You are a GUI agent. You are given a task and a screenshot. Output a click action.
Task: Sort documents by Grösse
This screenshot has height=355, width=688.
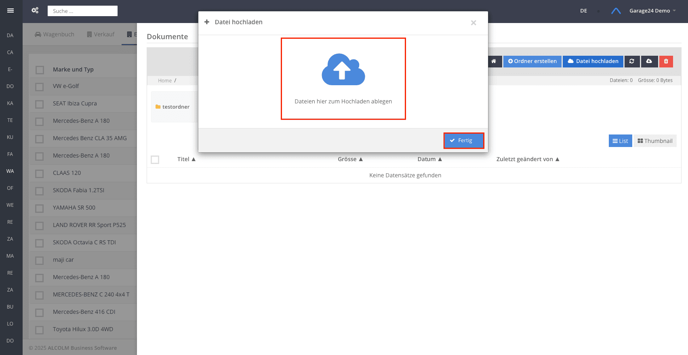350,159
